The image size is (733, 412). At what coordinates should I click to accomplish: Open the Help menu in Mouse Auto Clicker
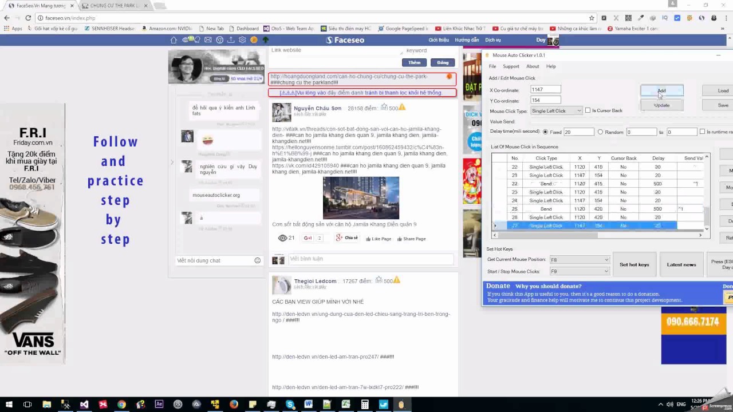pos(551,66)
